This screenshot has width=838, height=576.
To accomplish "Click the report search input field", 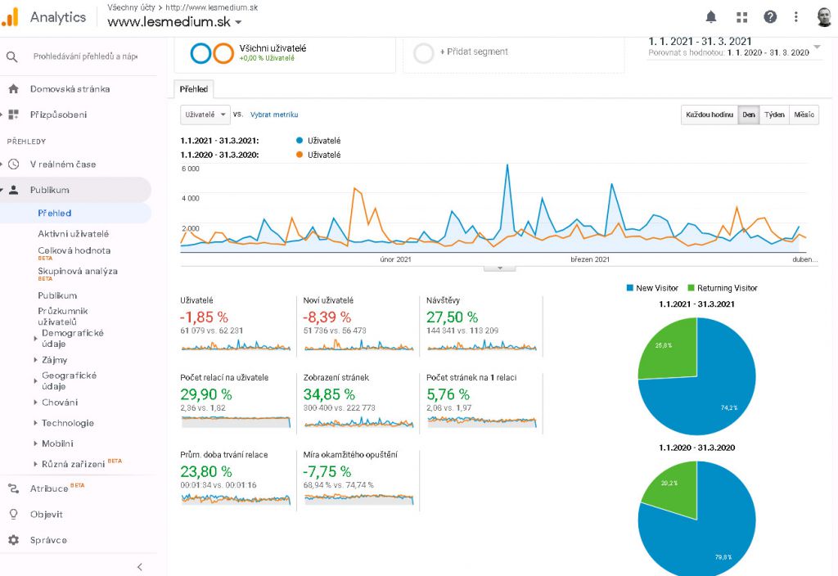I will (85, 57).
